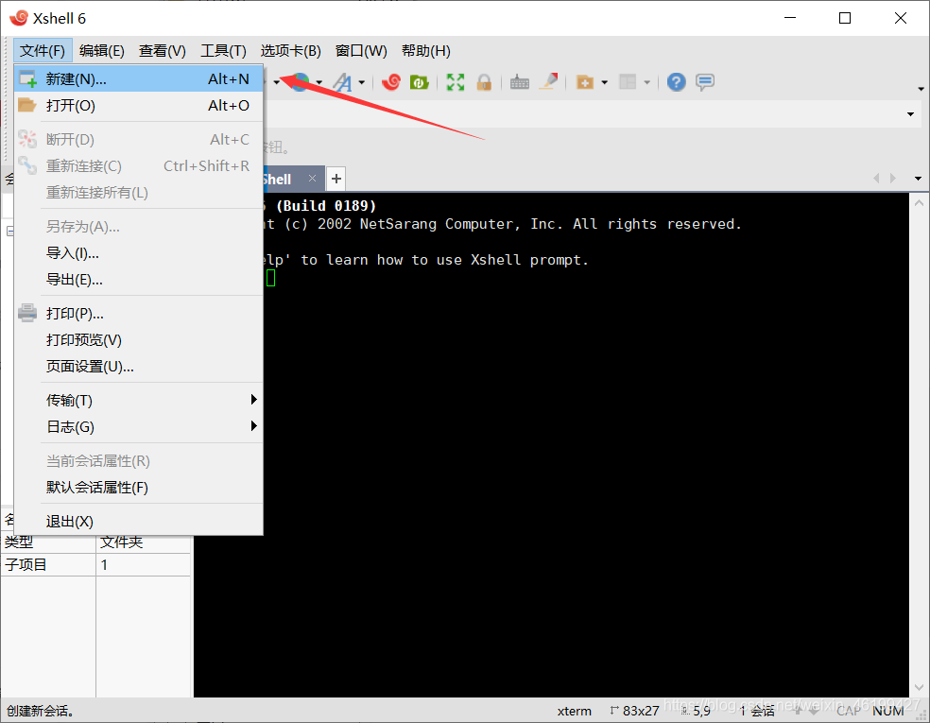Viewport: 930px width, 723px height.
Task: Open the keyboard key-mapping icon
Action: (520, 82)
